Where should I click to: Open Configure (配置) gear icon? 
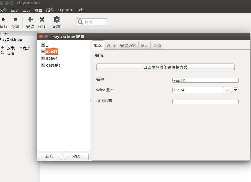tap(57, 20)
